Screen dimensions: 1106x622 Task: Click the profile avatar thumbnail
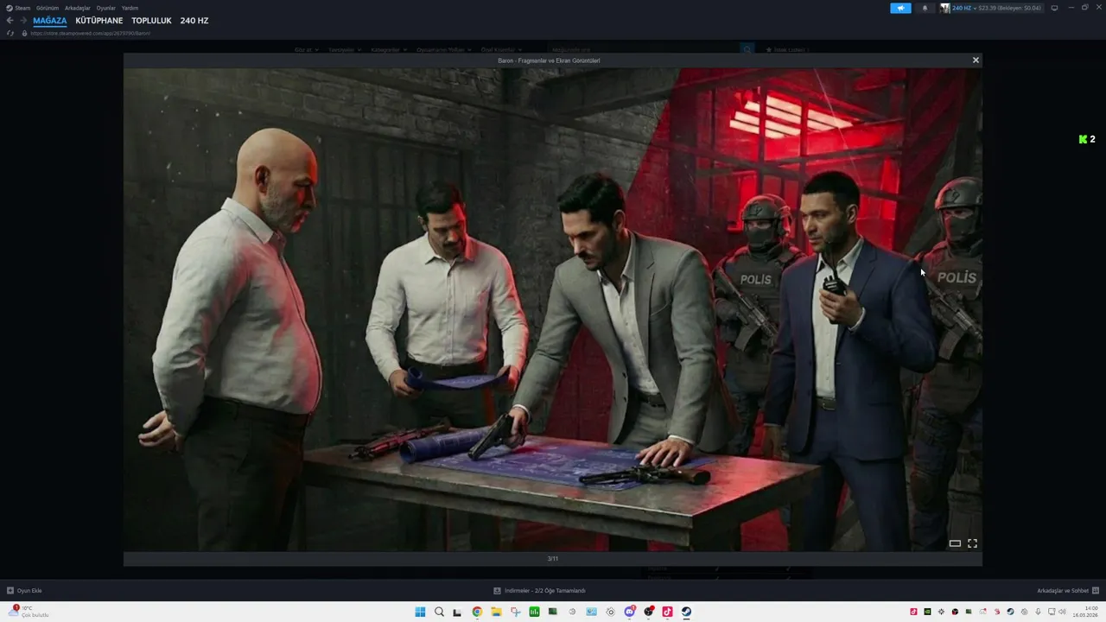(x=945, y=8)
